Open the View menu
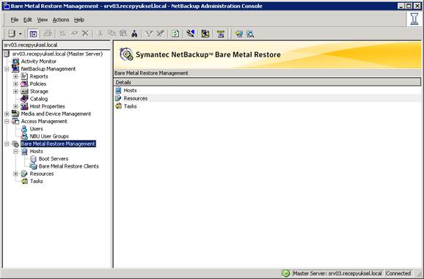424x279 pixels. click(43, 20)
